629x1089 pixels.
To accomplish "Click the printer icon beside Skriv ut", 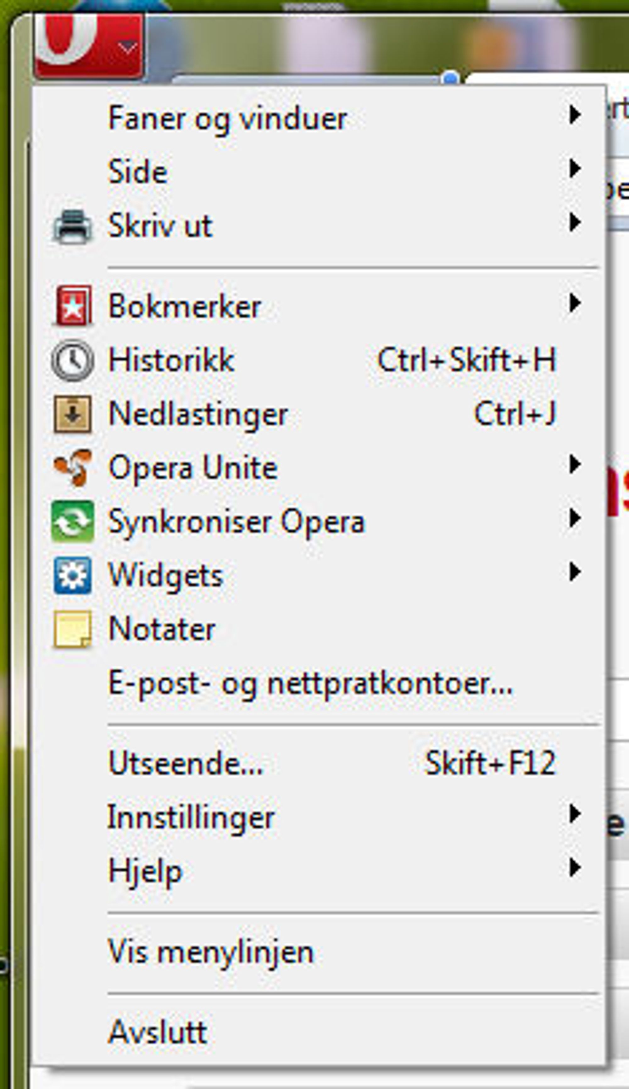I will coord(72,226).
